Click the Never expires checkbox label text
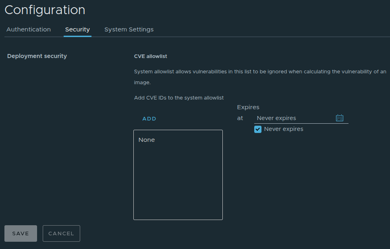390x249 pixels. click(x=283, y=129)
